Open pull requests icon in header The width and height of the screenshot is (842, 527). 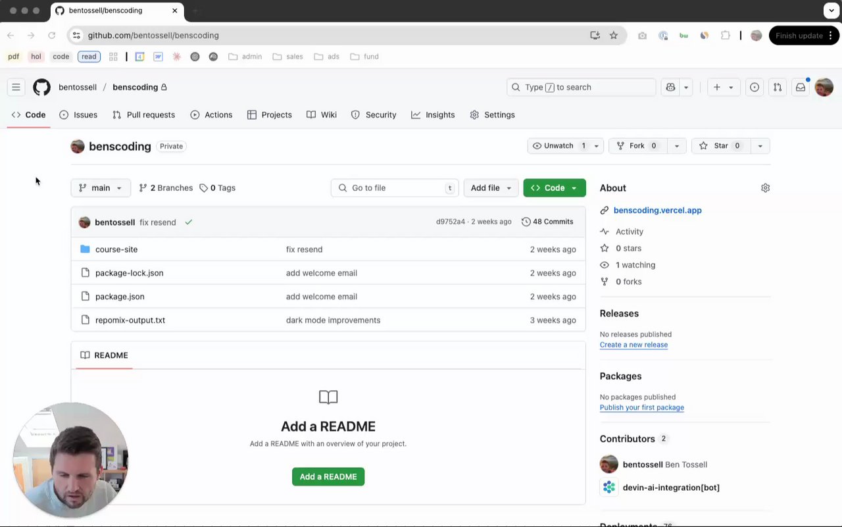(778, 87)
